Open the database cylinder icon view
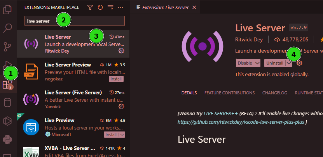323x157 pixels. pyautogui.click(x=8, y=102)
